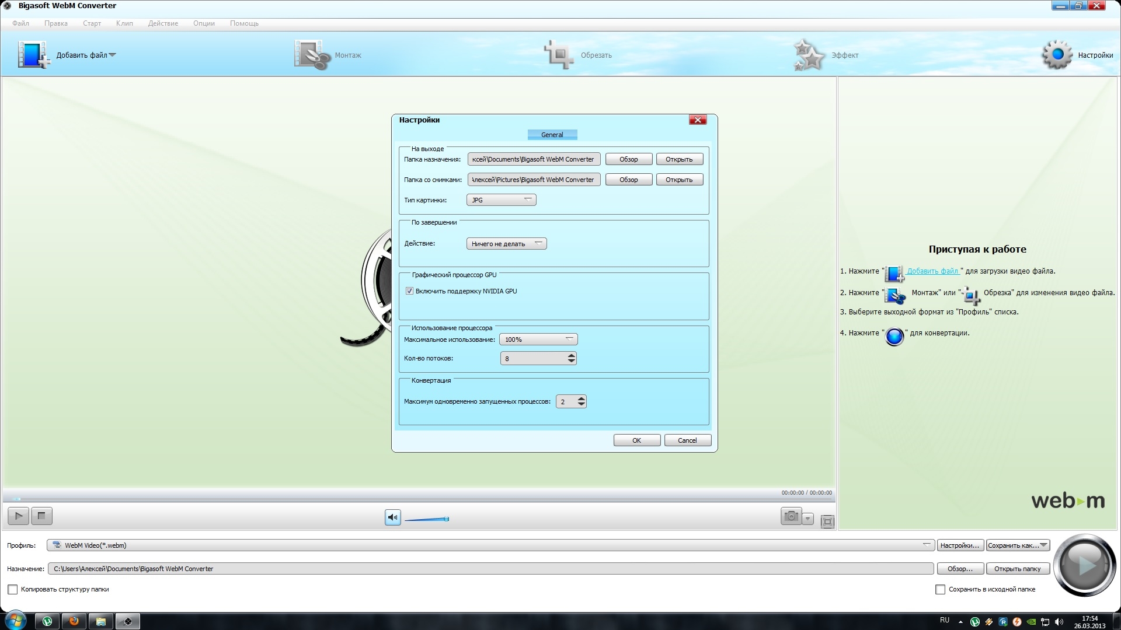1121x630 pixels.
Task: Take a snapshot with camera icon
Action: point(791,516)
